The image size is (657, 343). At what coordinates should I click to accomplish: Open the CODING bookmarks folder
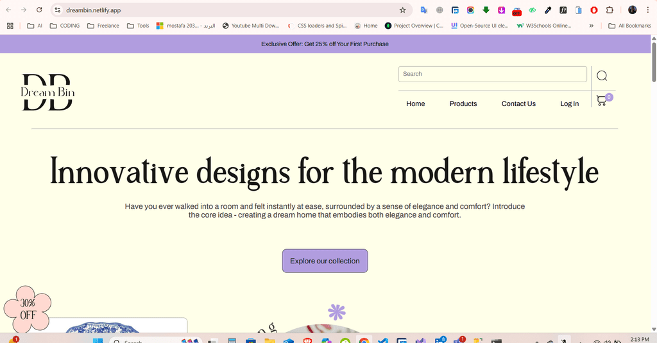[64, 26]
